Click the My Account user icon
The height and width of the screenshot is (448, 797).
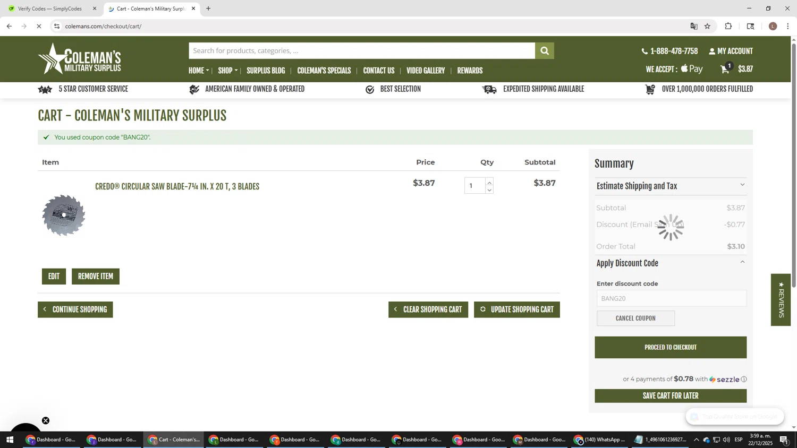point(712,51)
